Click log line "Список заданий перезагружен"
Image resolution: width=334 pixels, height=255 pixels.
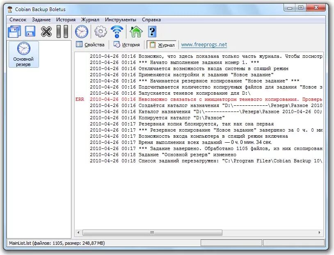(206, 161)
